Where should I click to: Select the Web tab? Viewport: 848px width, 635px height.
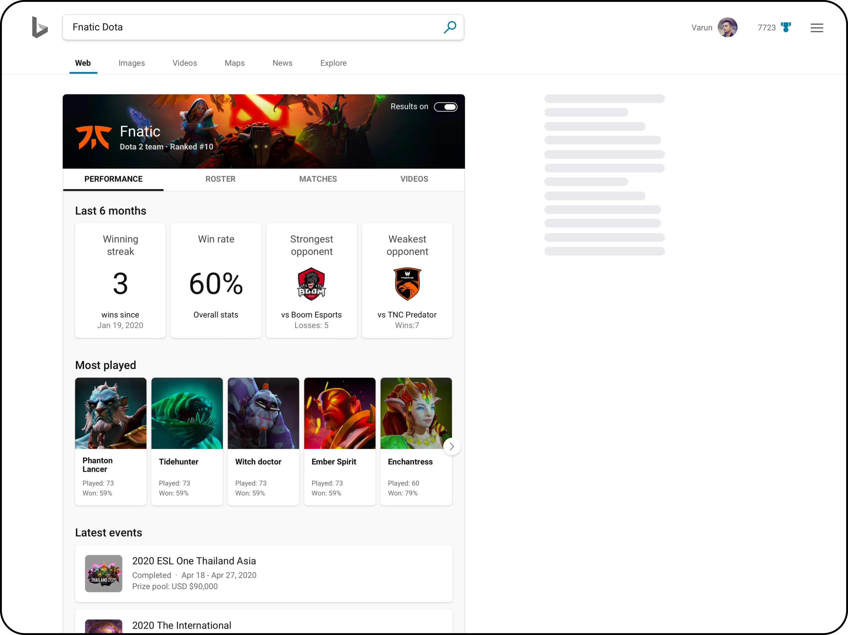(83, 63)
